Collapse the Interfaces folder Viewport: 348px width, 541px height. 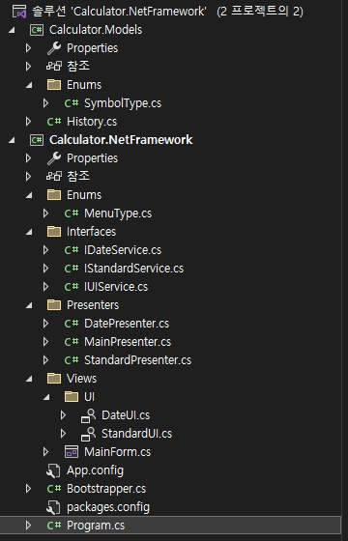point(29,232)
